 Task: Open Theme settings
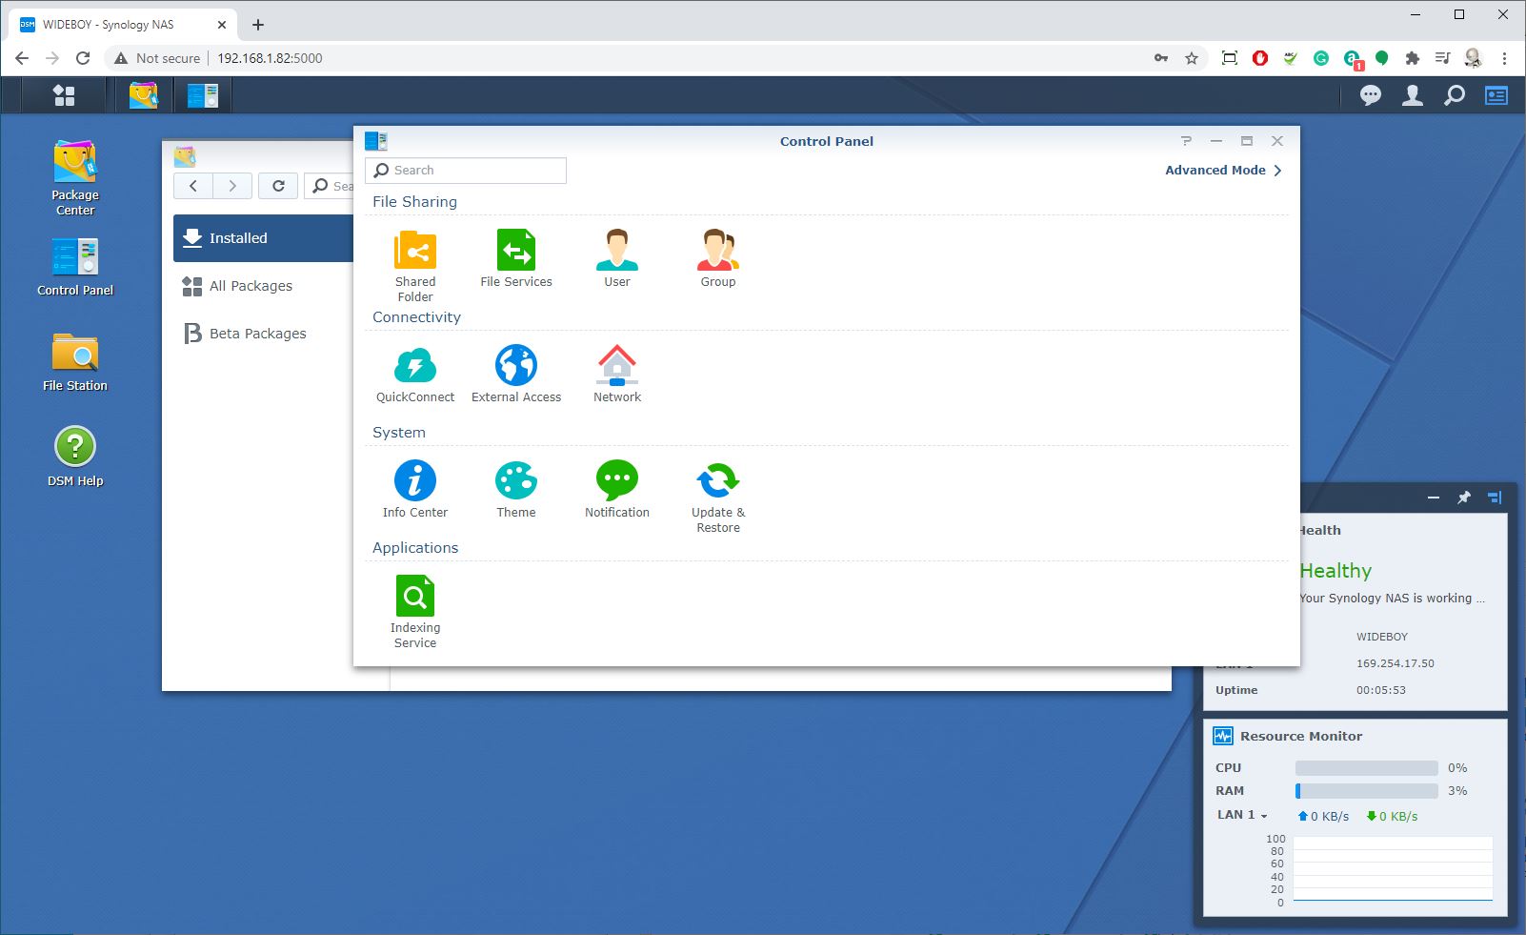(516, 489)
